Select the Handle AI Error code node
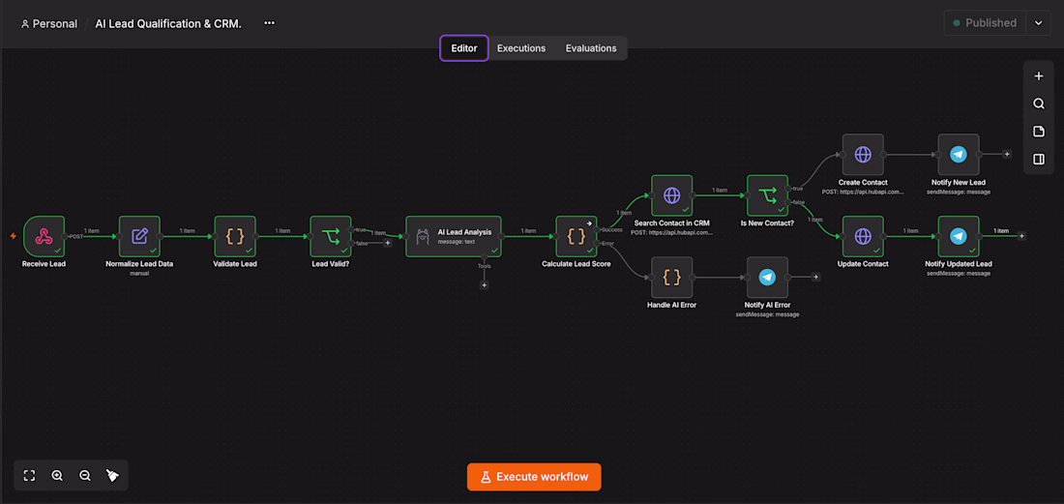This screenshot has height=504, width=1064. 672,278
